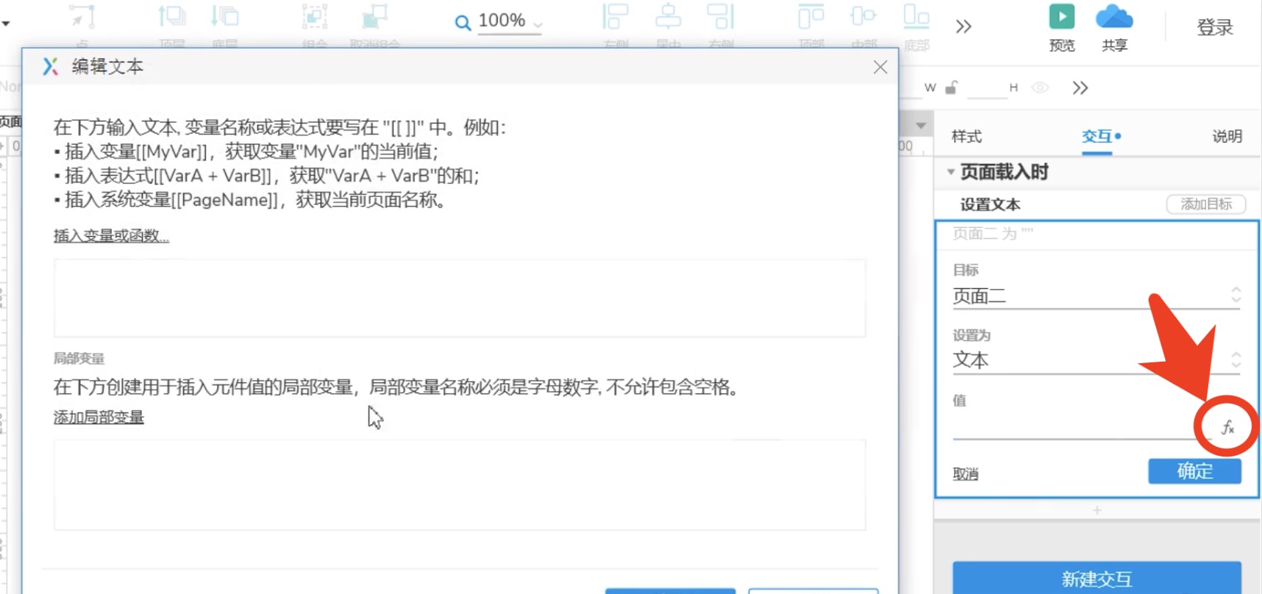Click the 页面二 为 "" action summary
This screenshot has width=1262, height=594.
[x=993, y=234]
